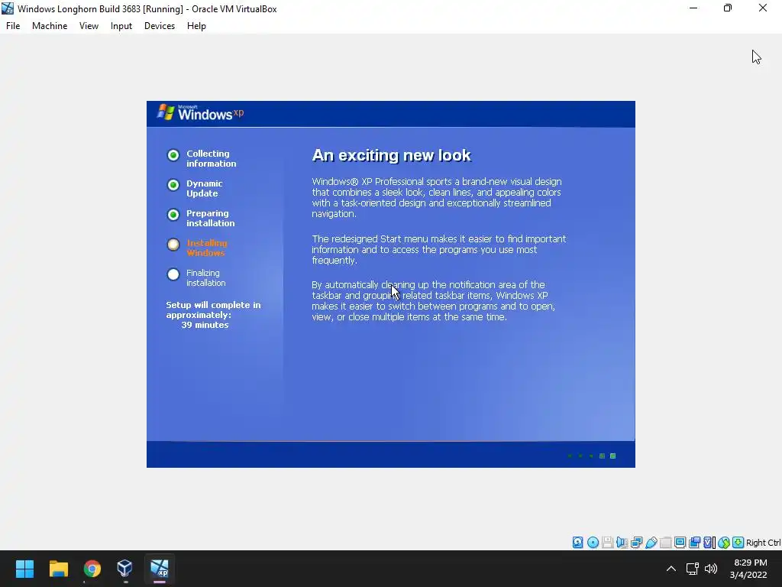Screen dimensions: 782x587
Task: Open the network status tray icon
Action: [692, 569]
